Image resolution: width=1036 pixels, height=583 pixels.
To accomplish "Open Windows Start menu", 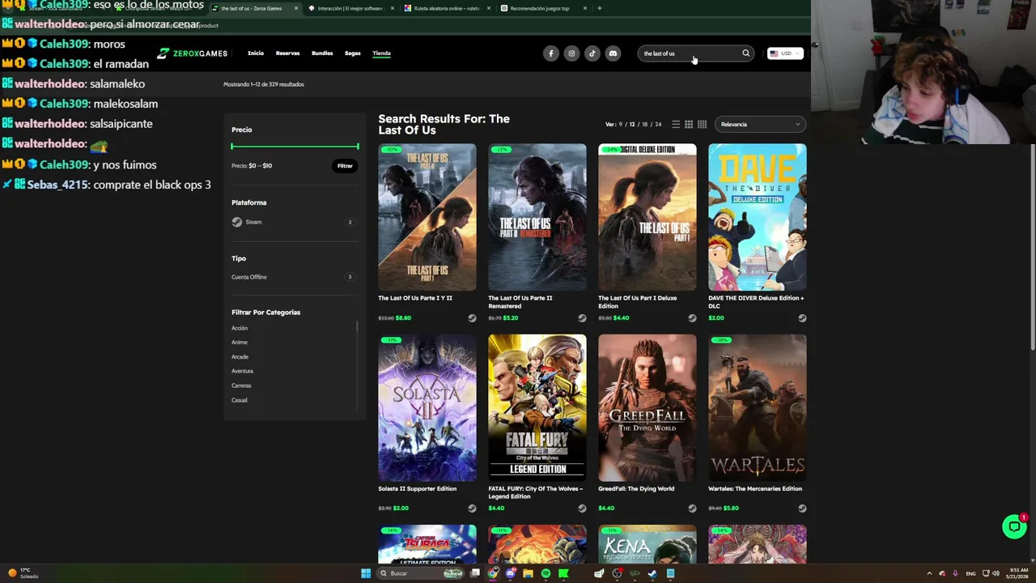I will (x=366, y=573).
